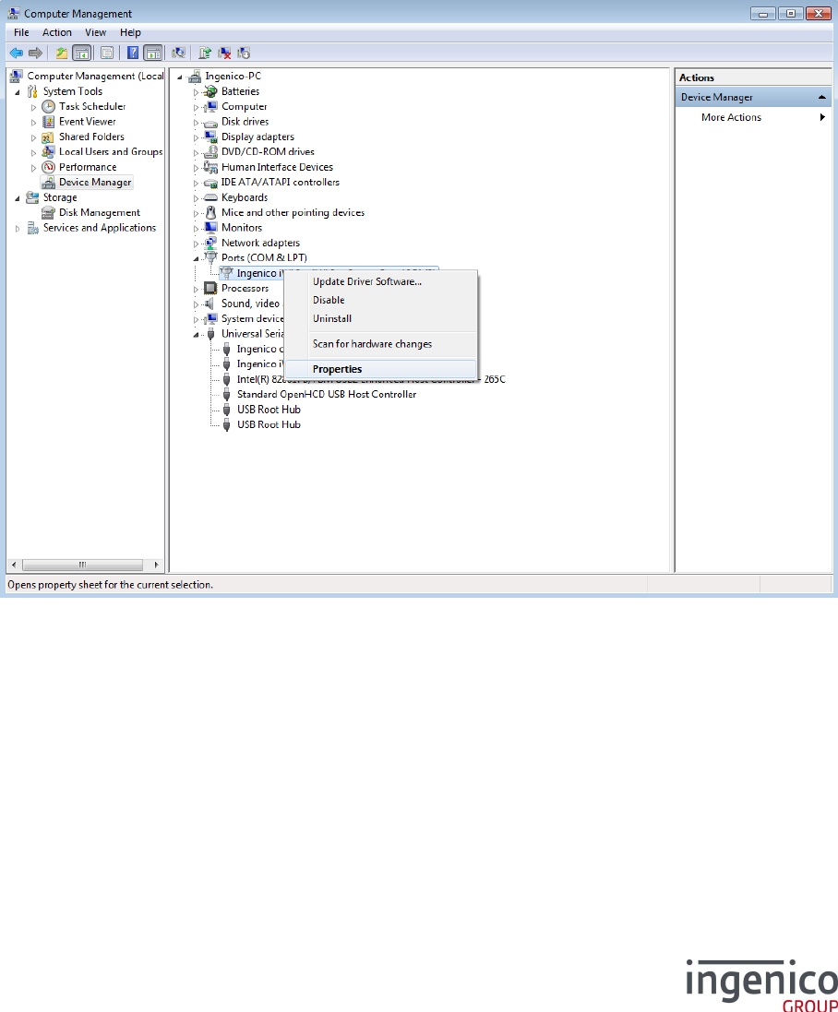This screenshot has height=1012, width=838.
Task: Open the Action menu
Action: pyautogui.click(x=57, y=32)
